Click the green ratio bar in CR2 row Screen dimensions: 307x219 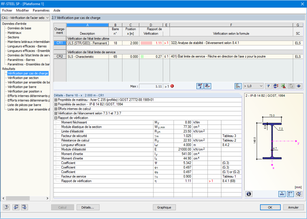[142, 56]
